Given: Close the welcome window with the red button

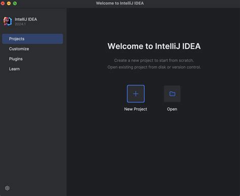Looking at the screenshot, I should pyautogui.click(x=3, y=3).
